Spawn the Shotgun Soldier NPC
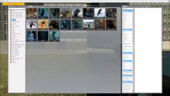 tap(111, 25)
